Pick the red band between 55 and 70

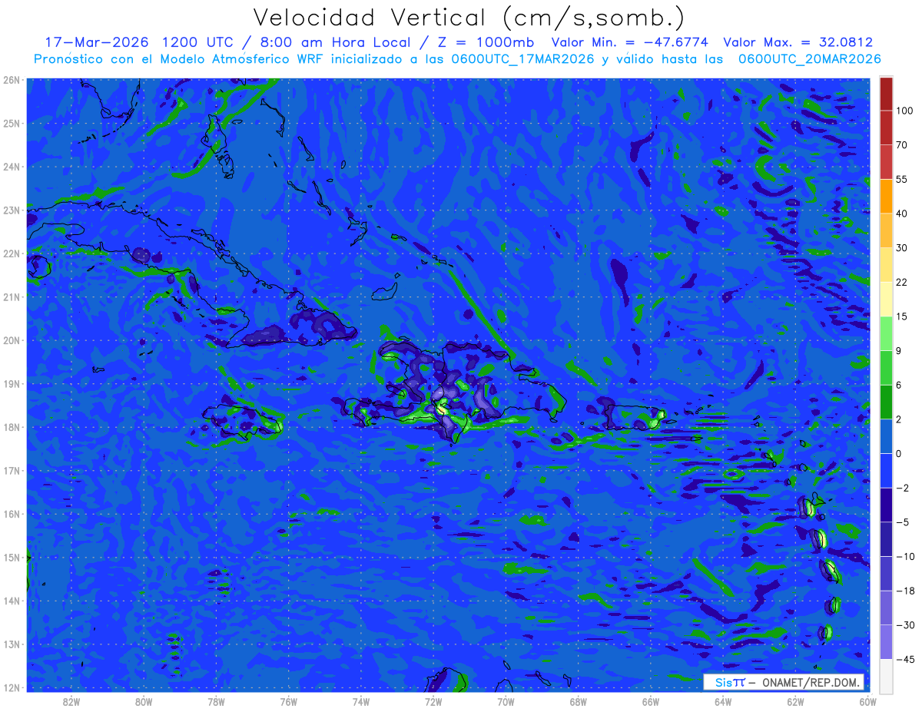pos(886,162)
